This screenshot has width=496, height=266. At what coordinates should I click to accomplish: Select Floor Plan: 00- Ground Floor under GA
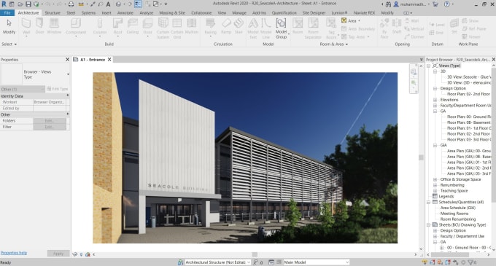coord(469,117)
